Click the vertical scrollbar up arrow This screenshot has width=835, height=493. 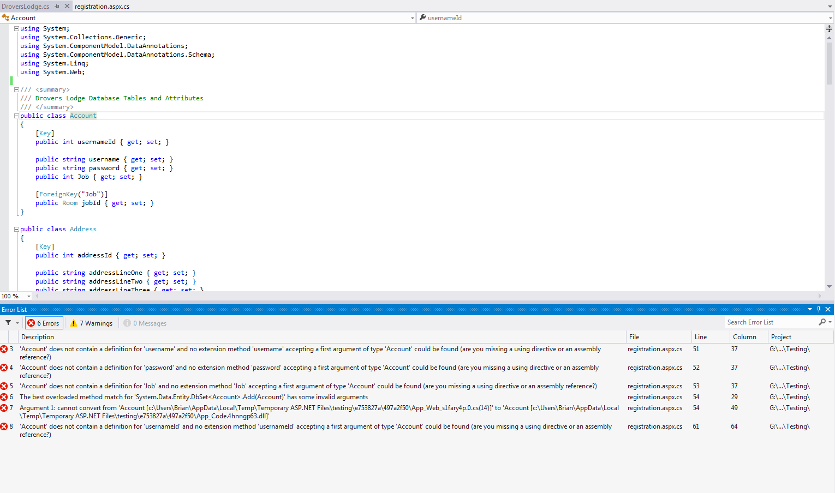830,38
